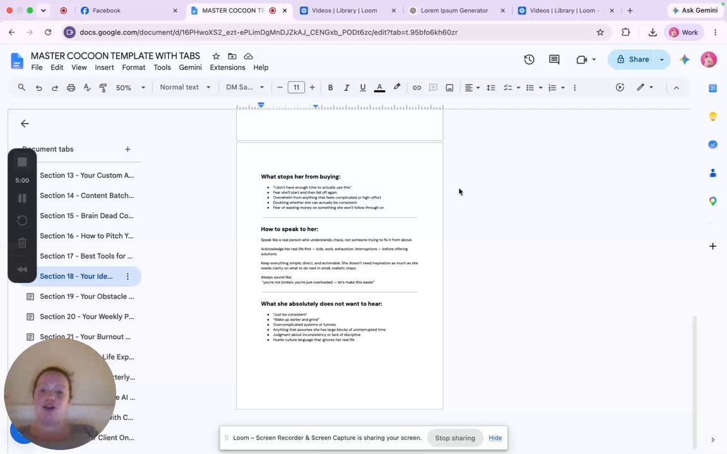Insert a link
727x454 pixels.
click(417, 88)
